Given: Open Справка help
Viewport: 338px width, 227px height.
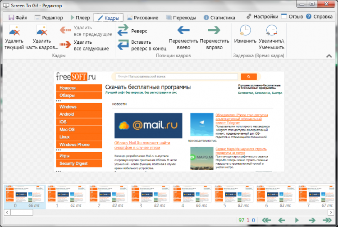Looking at the screenshot, I should click(x=320, y=17).
